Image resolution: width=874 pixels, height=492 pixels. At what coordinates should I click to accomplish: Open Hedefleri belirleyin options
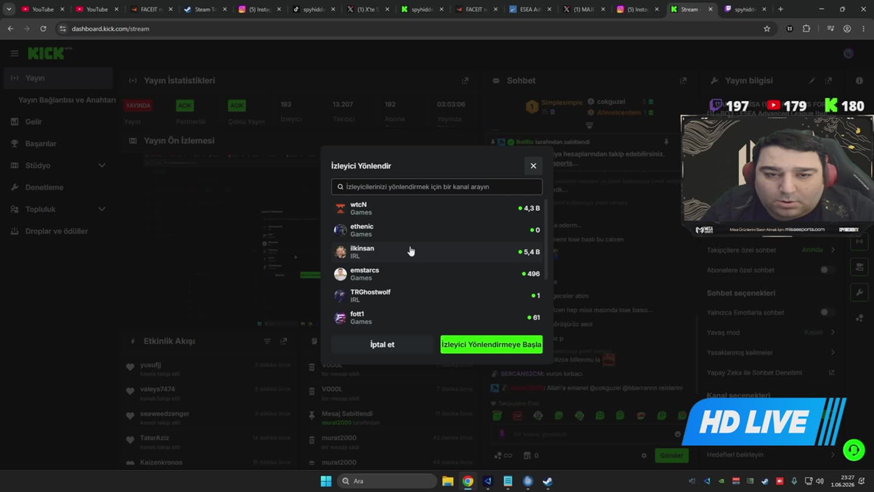771,455
